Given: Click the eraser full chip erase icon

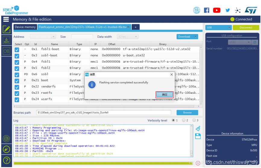Looking at the screenshot, I should [6, 149].
